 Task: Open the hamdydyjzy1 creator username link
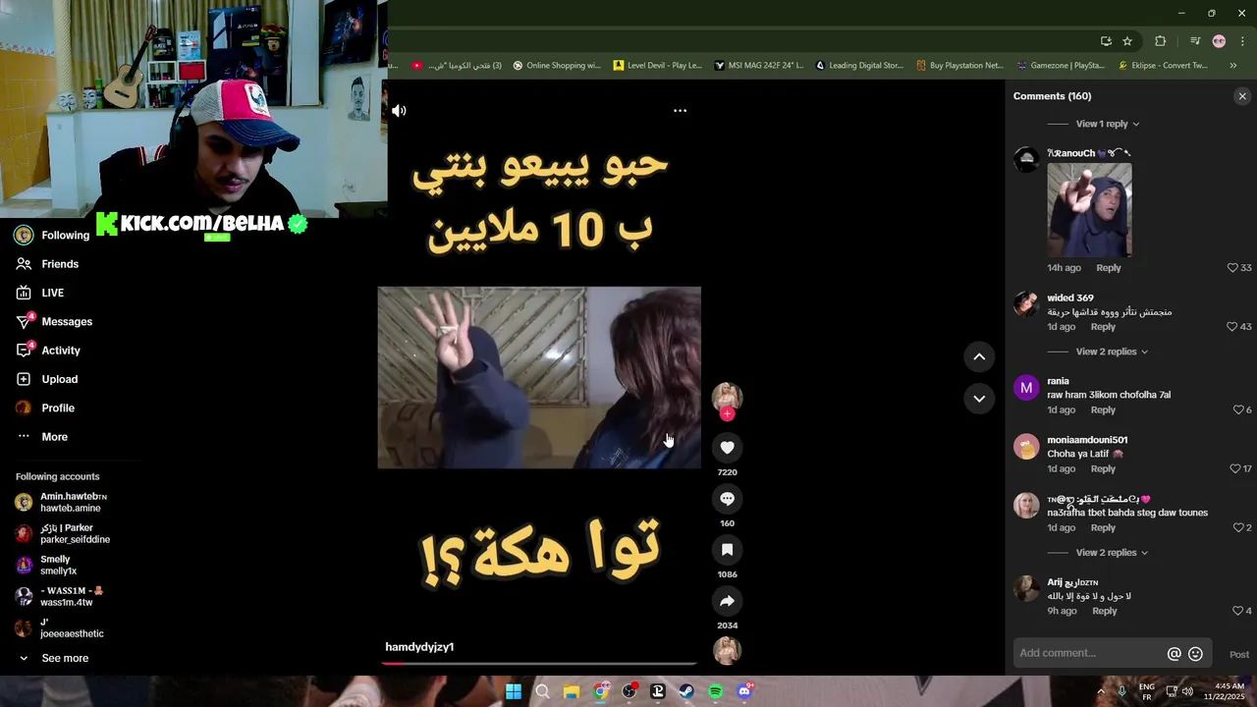(x=419, y=647)
